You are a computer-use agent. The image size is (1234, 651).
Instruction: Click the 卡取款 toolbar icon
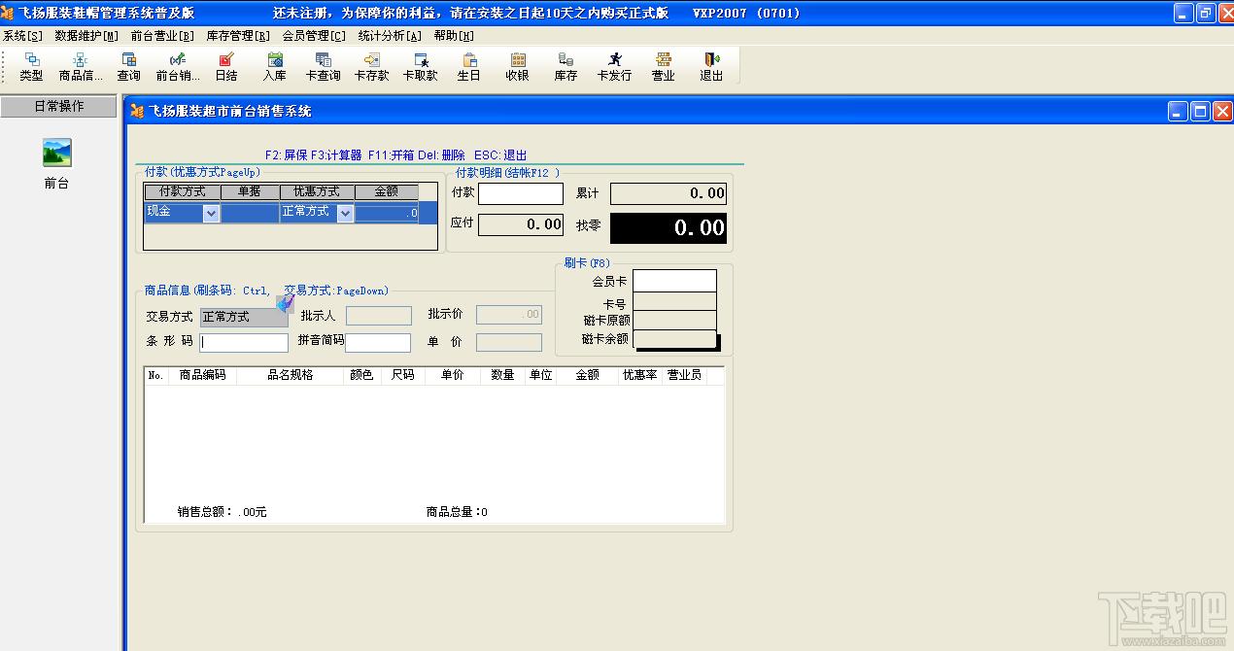click(420, 66)
